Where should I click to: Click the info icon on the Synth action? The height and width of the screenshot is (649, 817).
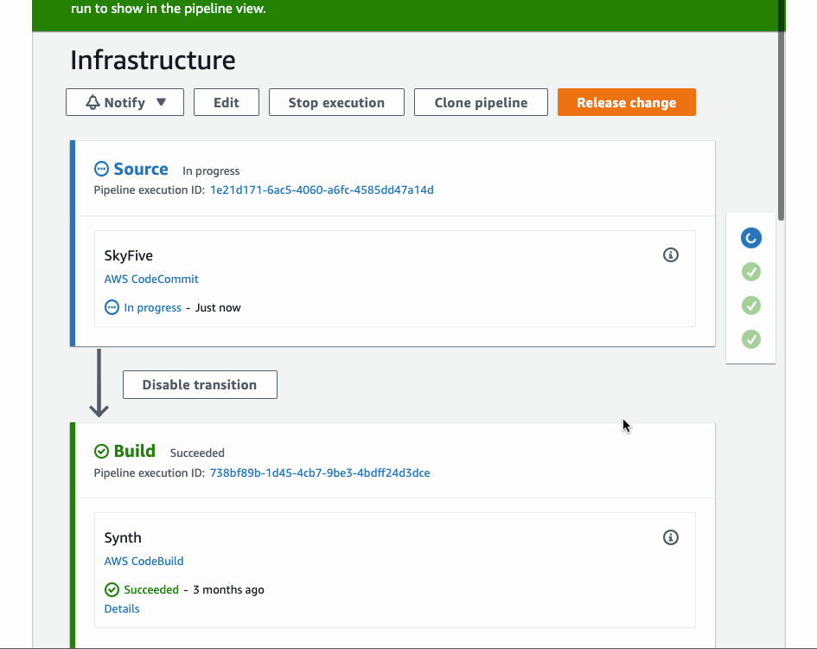point(671,537)
